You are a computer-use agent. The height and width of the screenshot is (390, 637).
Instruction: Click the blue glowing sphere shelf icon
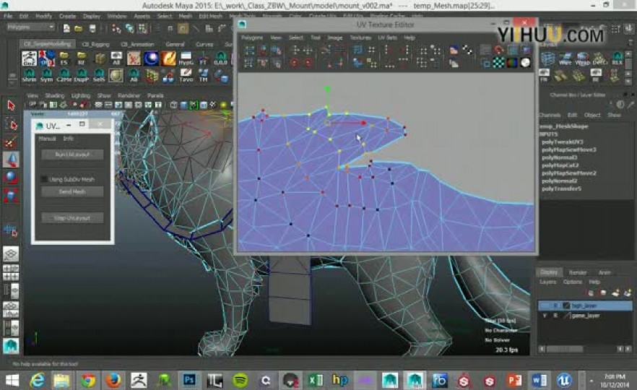[x=151, y=58]
